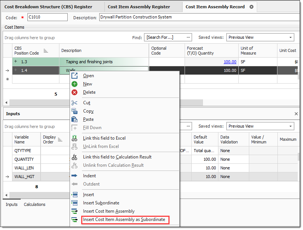
Task: Choose Insert Cost Item Assembly as Subordinate
Action: pyautogui.click(x=124, y=219)
